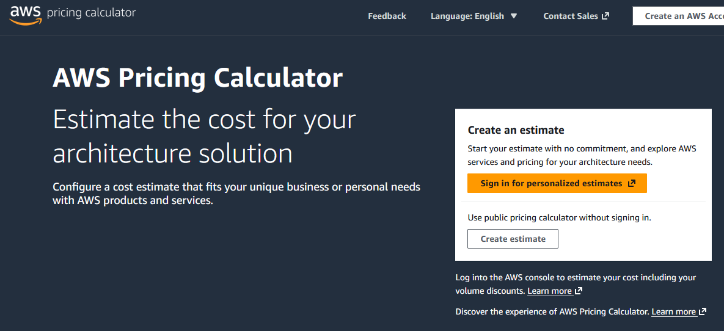
Task: Open the Contact Sales link
Action: pyautogui.click(x=570, y=16)
